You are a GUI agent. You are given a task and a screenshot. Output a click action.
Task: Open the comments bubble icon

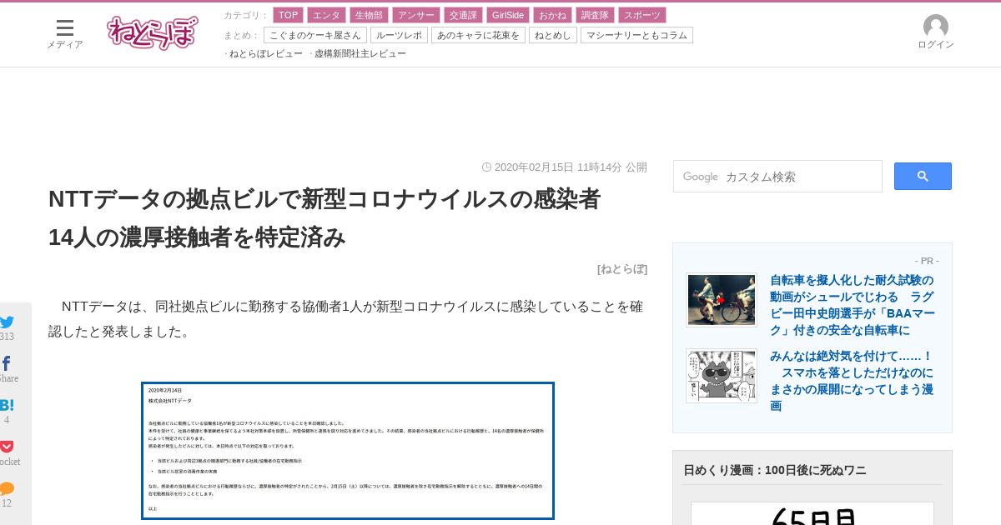[x=7, y=488]
